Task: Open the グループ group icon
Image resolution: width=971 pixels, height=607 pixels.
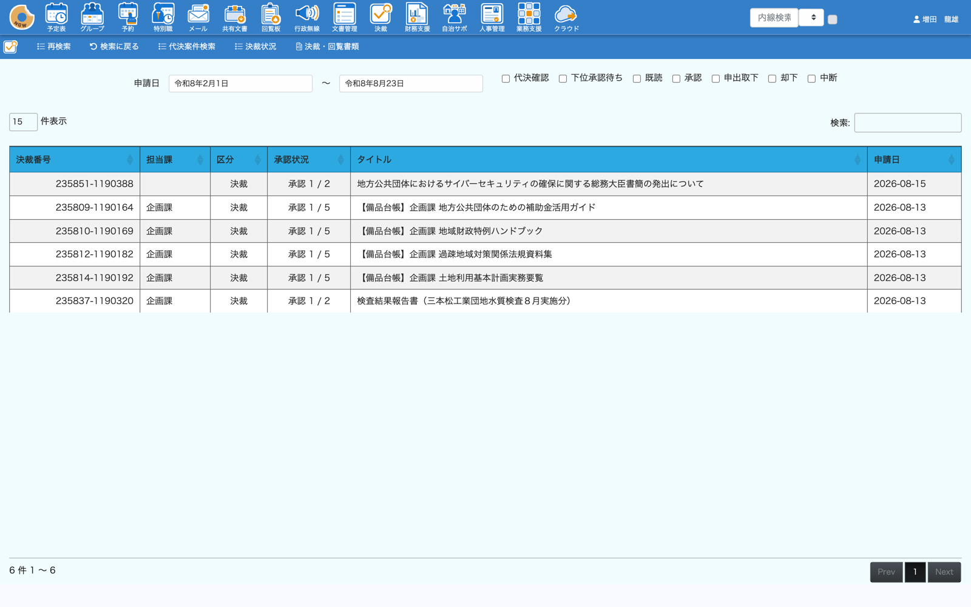Action: coord(92,17)
